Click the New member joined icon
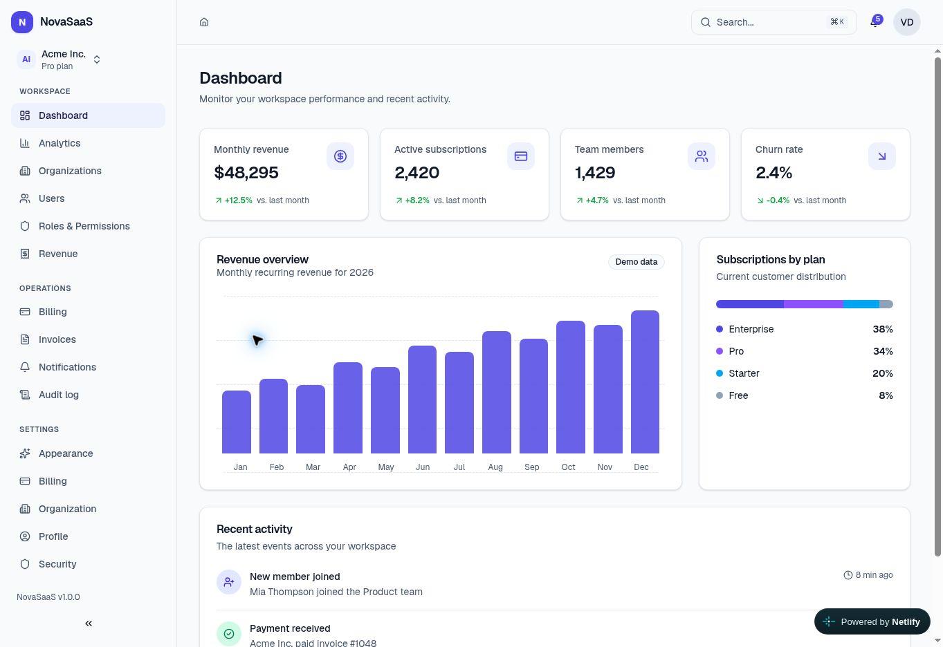 (229, 582)
